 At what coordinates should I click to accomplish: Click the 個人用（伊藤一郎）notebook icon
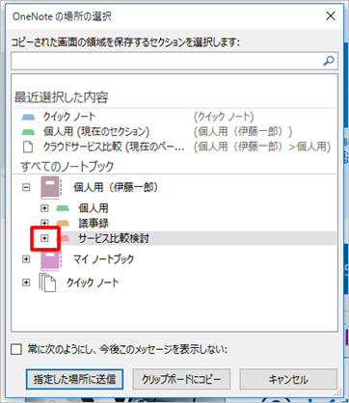(51, 188)
